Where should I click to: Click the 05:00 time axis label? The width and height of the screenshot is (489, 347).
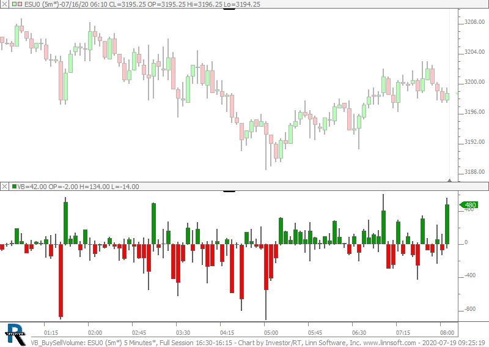click(x=271, y=333)
